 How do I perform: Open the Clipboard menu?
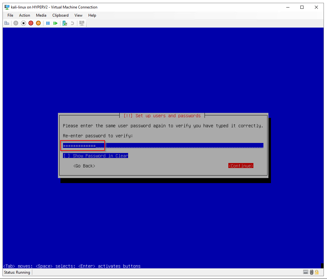[60, 15]
